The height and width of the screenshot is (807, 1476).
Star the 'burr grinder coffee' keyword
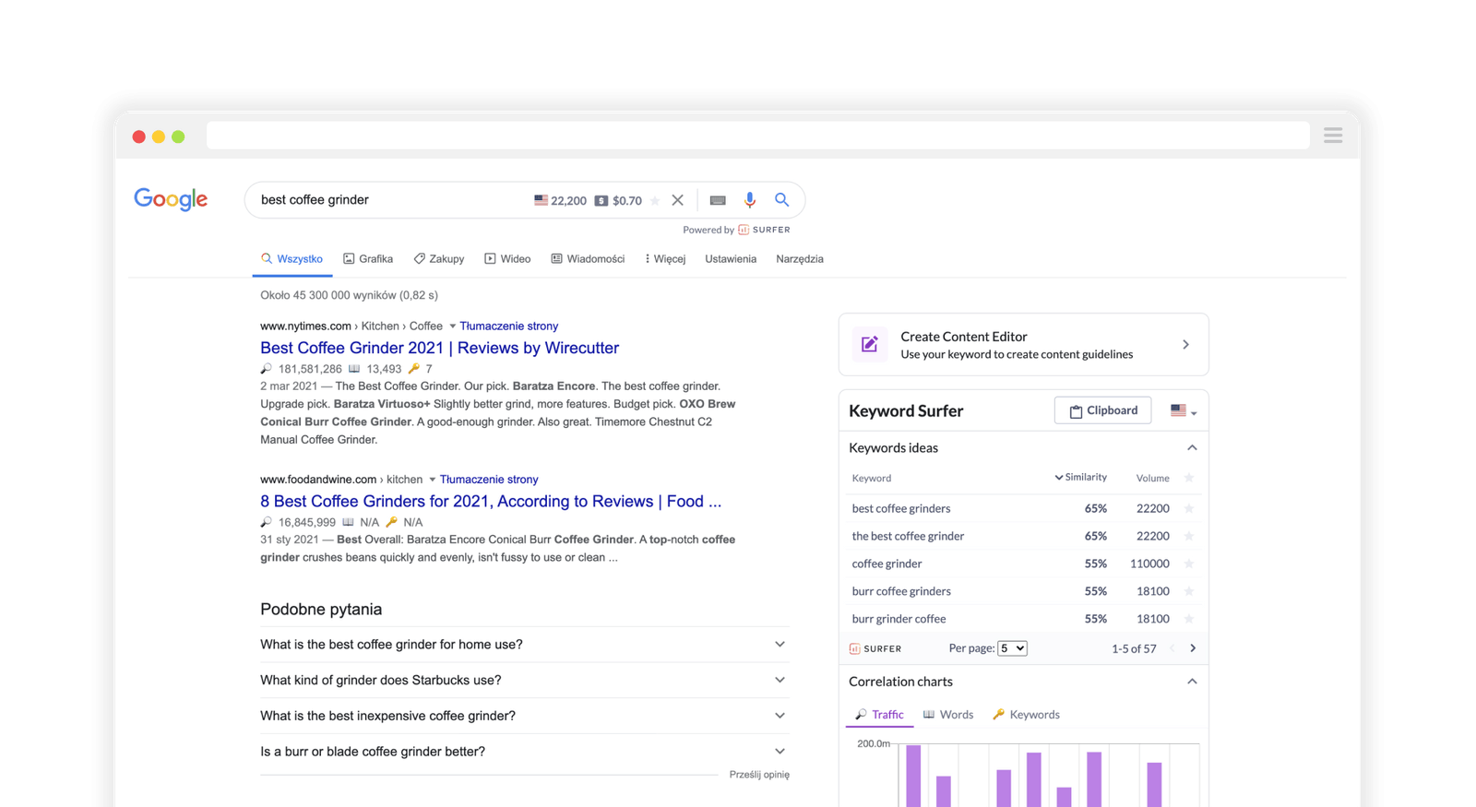click(1189, 619)
